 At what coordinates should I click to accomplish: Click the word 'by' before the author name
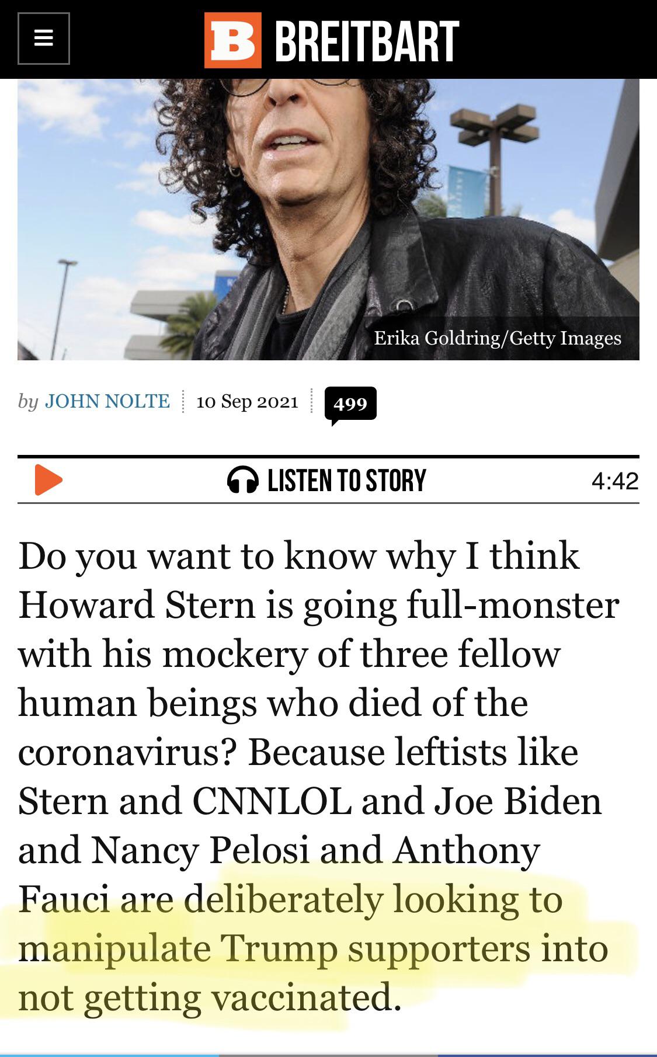pyautogui.click(x=28, y=402)
